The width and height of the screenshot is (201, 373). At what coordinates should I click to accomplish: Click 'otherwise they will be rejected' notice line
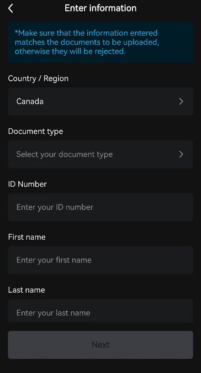pyautogui.click(x=70, y=51)
